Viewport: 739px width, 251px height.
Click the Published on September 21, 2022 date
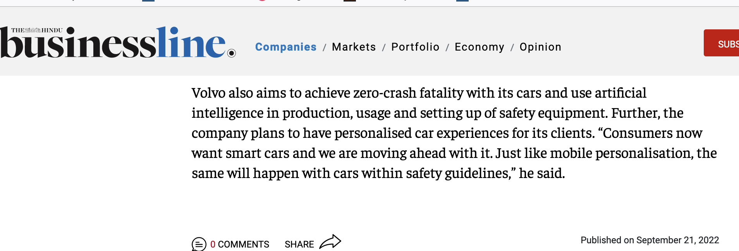coord(650,240)
